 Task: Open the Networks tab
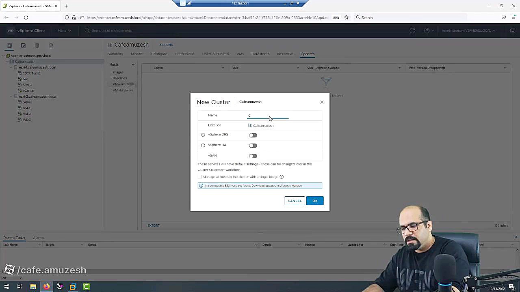[285, 54]
